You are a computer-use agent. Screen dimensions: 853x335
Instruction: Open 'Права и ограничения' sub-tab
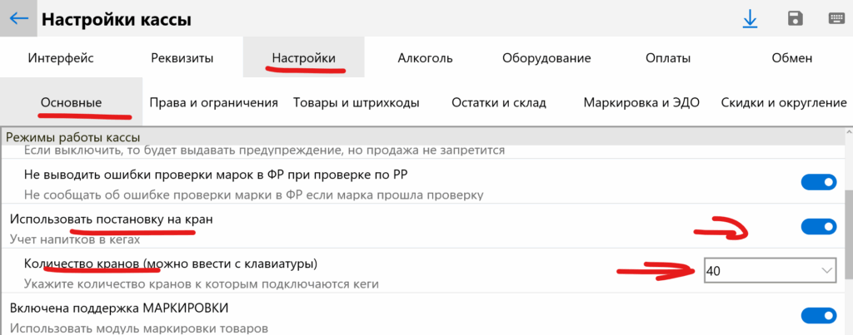213,103
